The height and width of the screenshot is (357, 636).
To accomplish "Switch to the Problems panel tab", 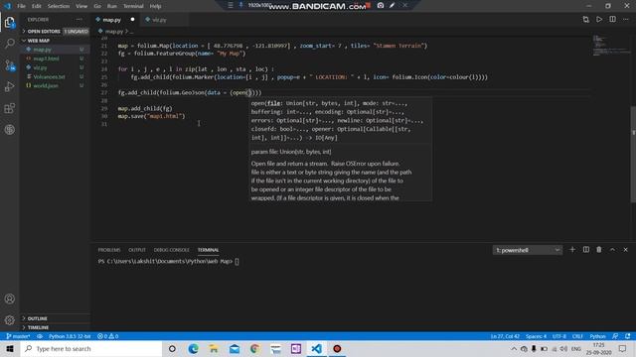I will tap(109, 250).
